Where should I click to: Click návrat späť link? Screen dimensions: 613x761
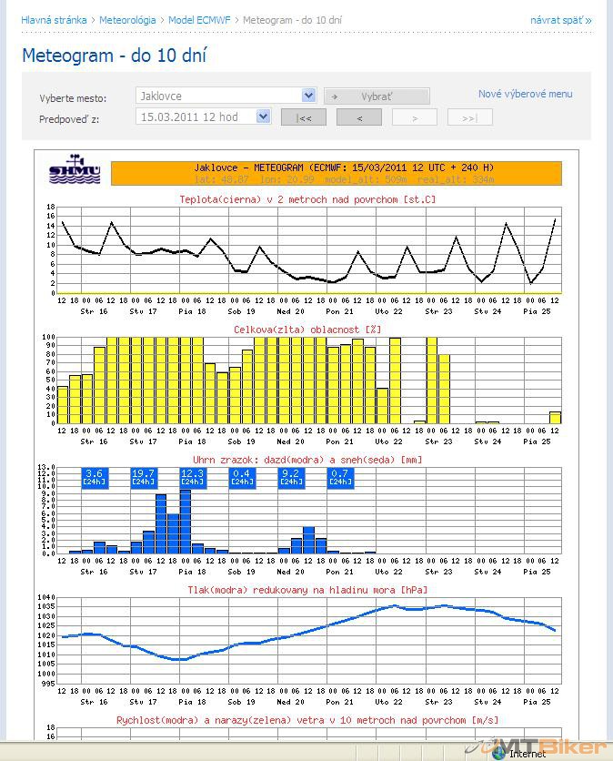[560, 19]
